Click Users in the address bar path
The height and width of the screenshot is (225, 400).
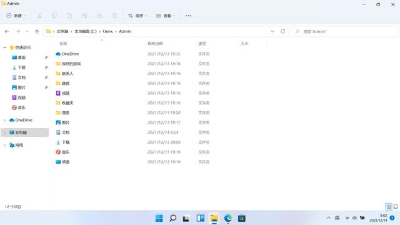(107, 31)
